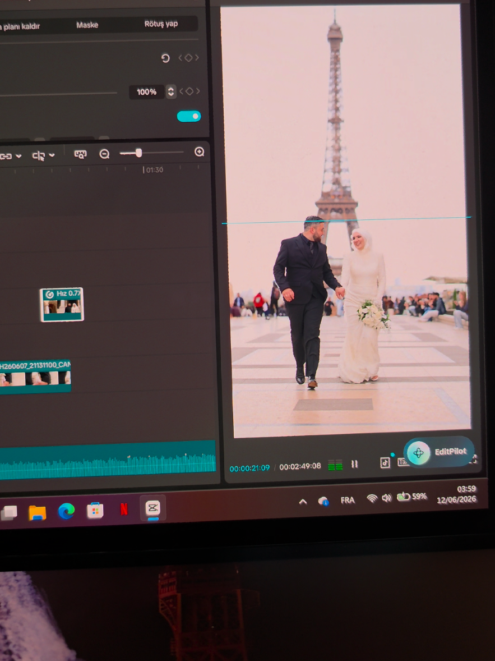Click the reset circular arrow icon
This screenshot has width=495, height=661.
tap(165, 58)
